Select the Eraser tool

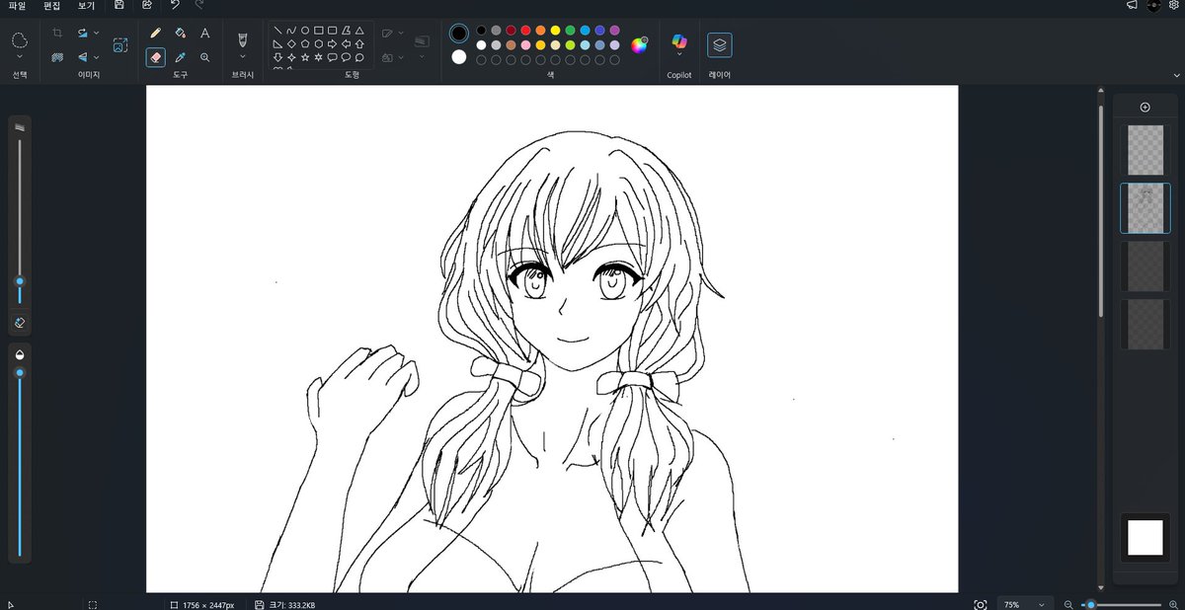(x=155, y=57)
